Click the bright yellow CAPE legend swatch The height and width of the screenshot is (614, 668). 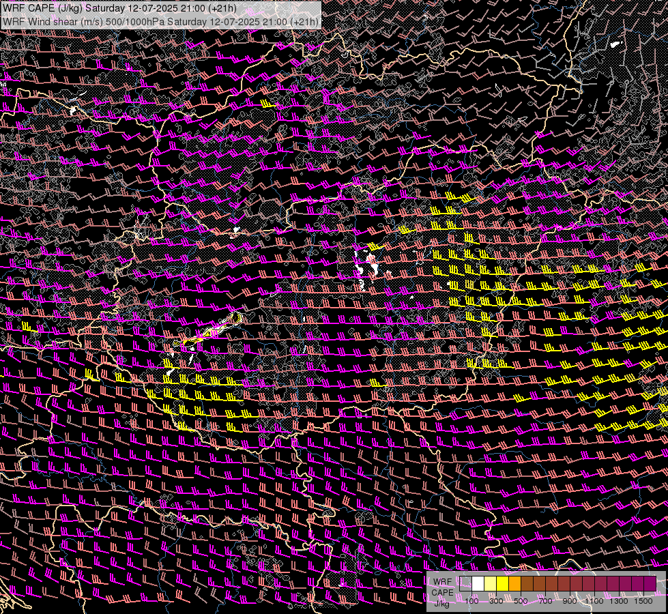[x=503, y=584]
